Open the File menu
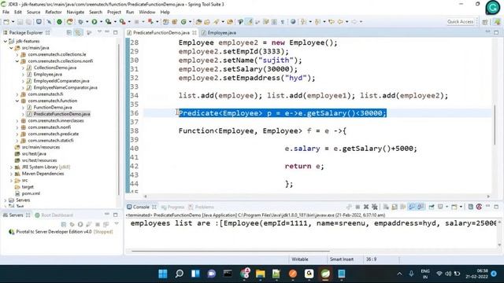This screenshot has width=504, height=283. [x=6, y=12]
